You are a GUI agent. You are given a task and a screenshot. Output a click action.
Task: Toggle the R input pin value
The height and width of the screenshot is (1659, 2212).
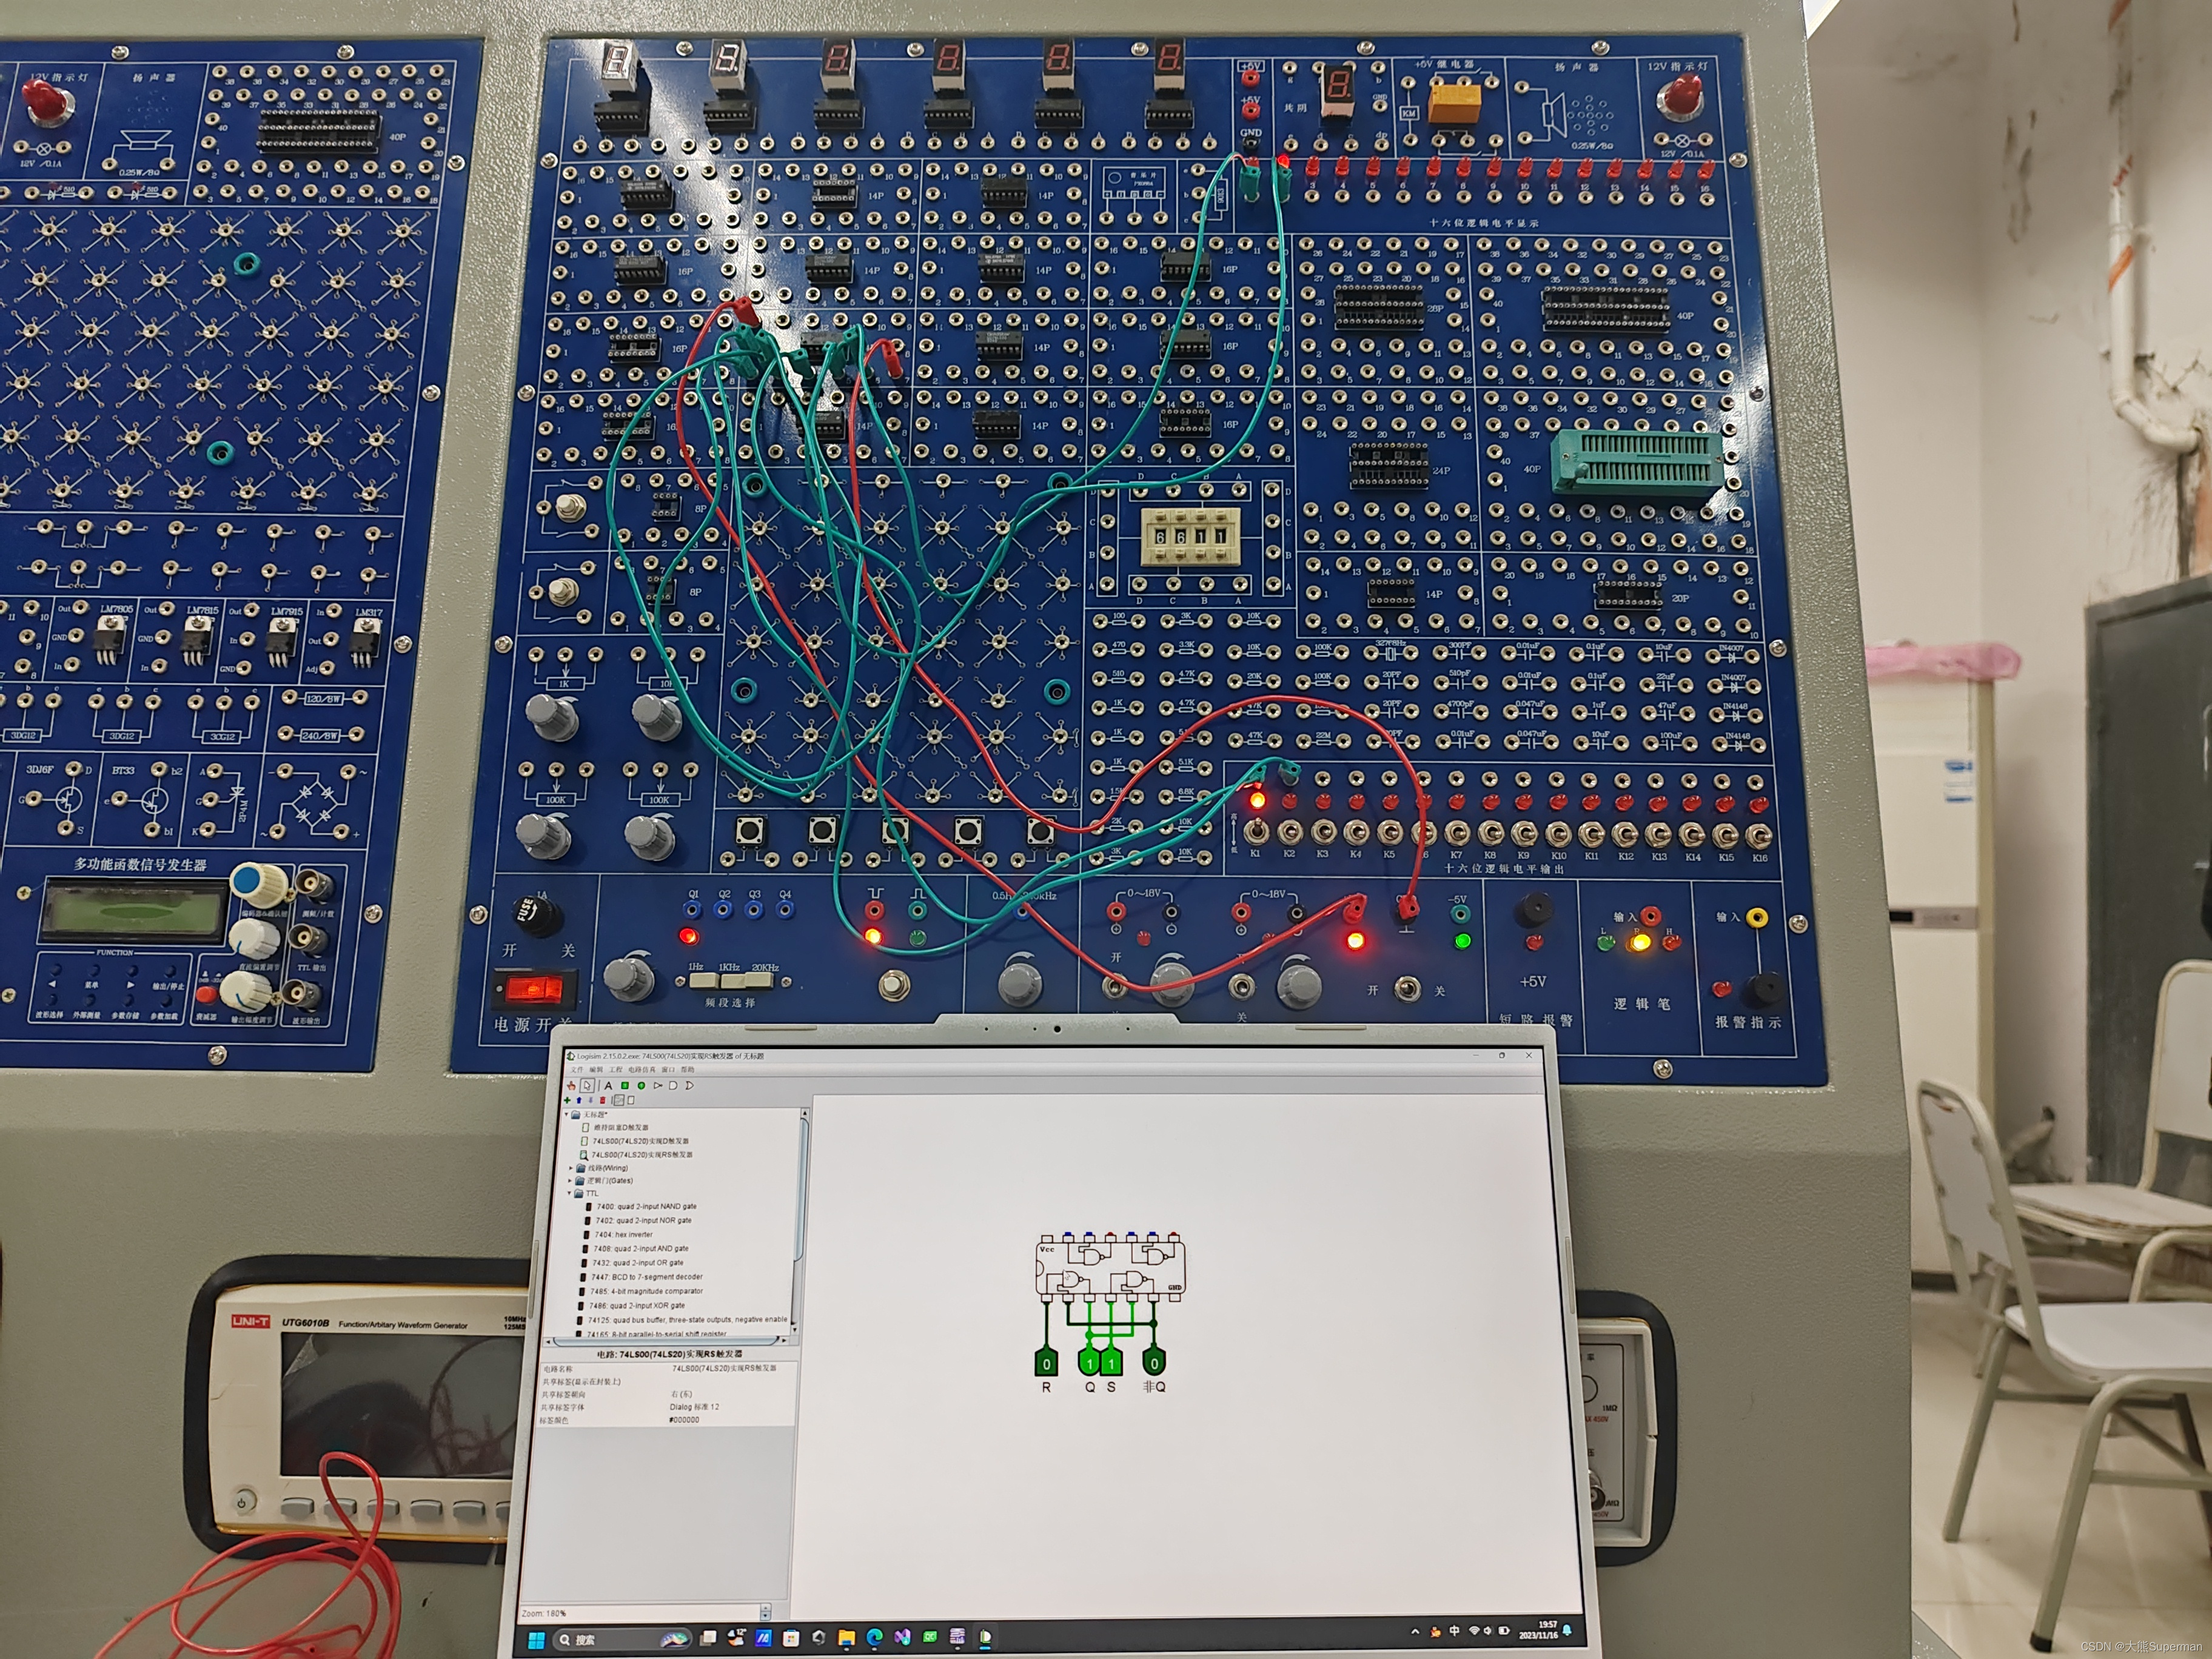click(1046, 1363)
